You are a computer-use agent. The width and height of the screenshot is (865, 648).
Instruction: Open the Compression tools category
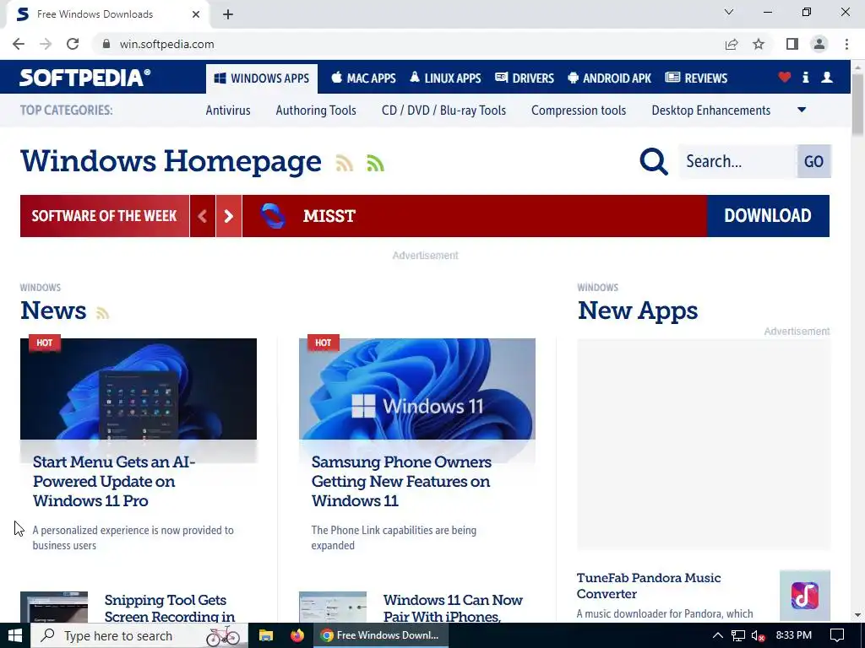(x=579, y=111)
